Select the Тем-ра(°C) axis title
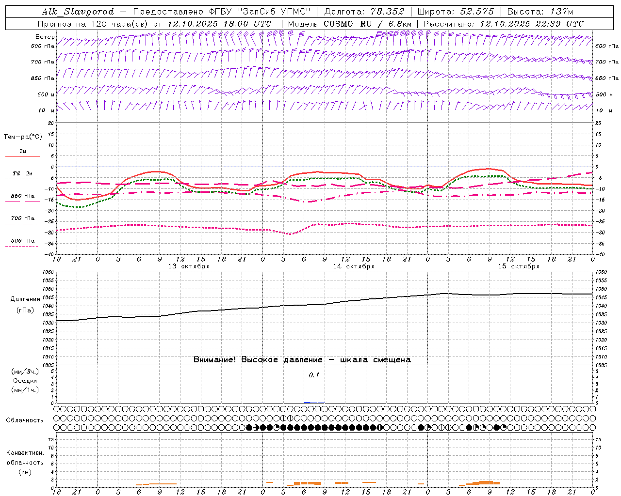621x496 pixels. (x=23, y=137)
